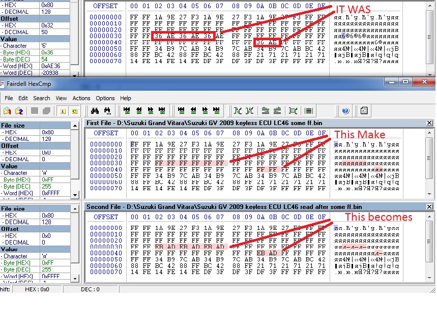
Task: Click the Second File pane scrollbar thumb
Action: pyautogui.click(x=429, y=242)
